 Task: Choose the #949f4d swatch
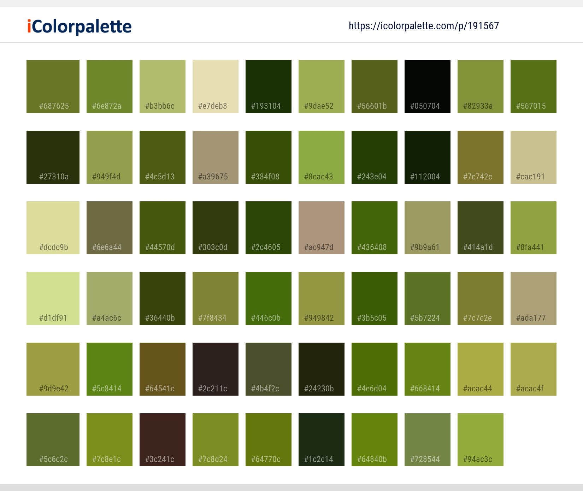pyautogui.click(x=110, y=157)
